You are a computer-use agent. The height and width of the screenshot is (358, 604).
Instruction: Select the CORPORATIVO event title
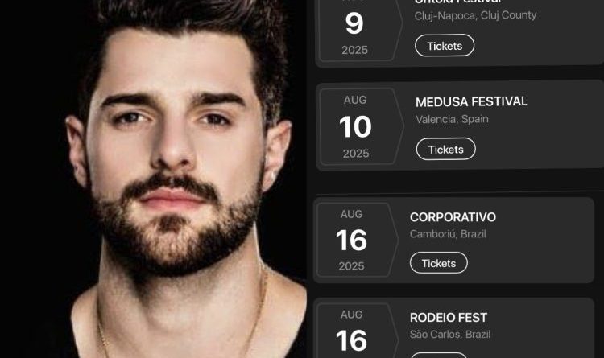(453, 217)
